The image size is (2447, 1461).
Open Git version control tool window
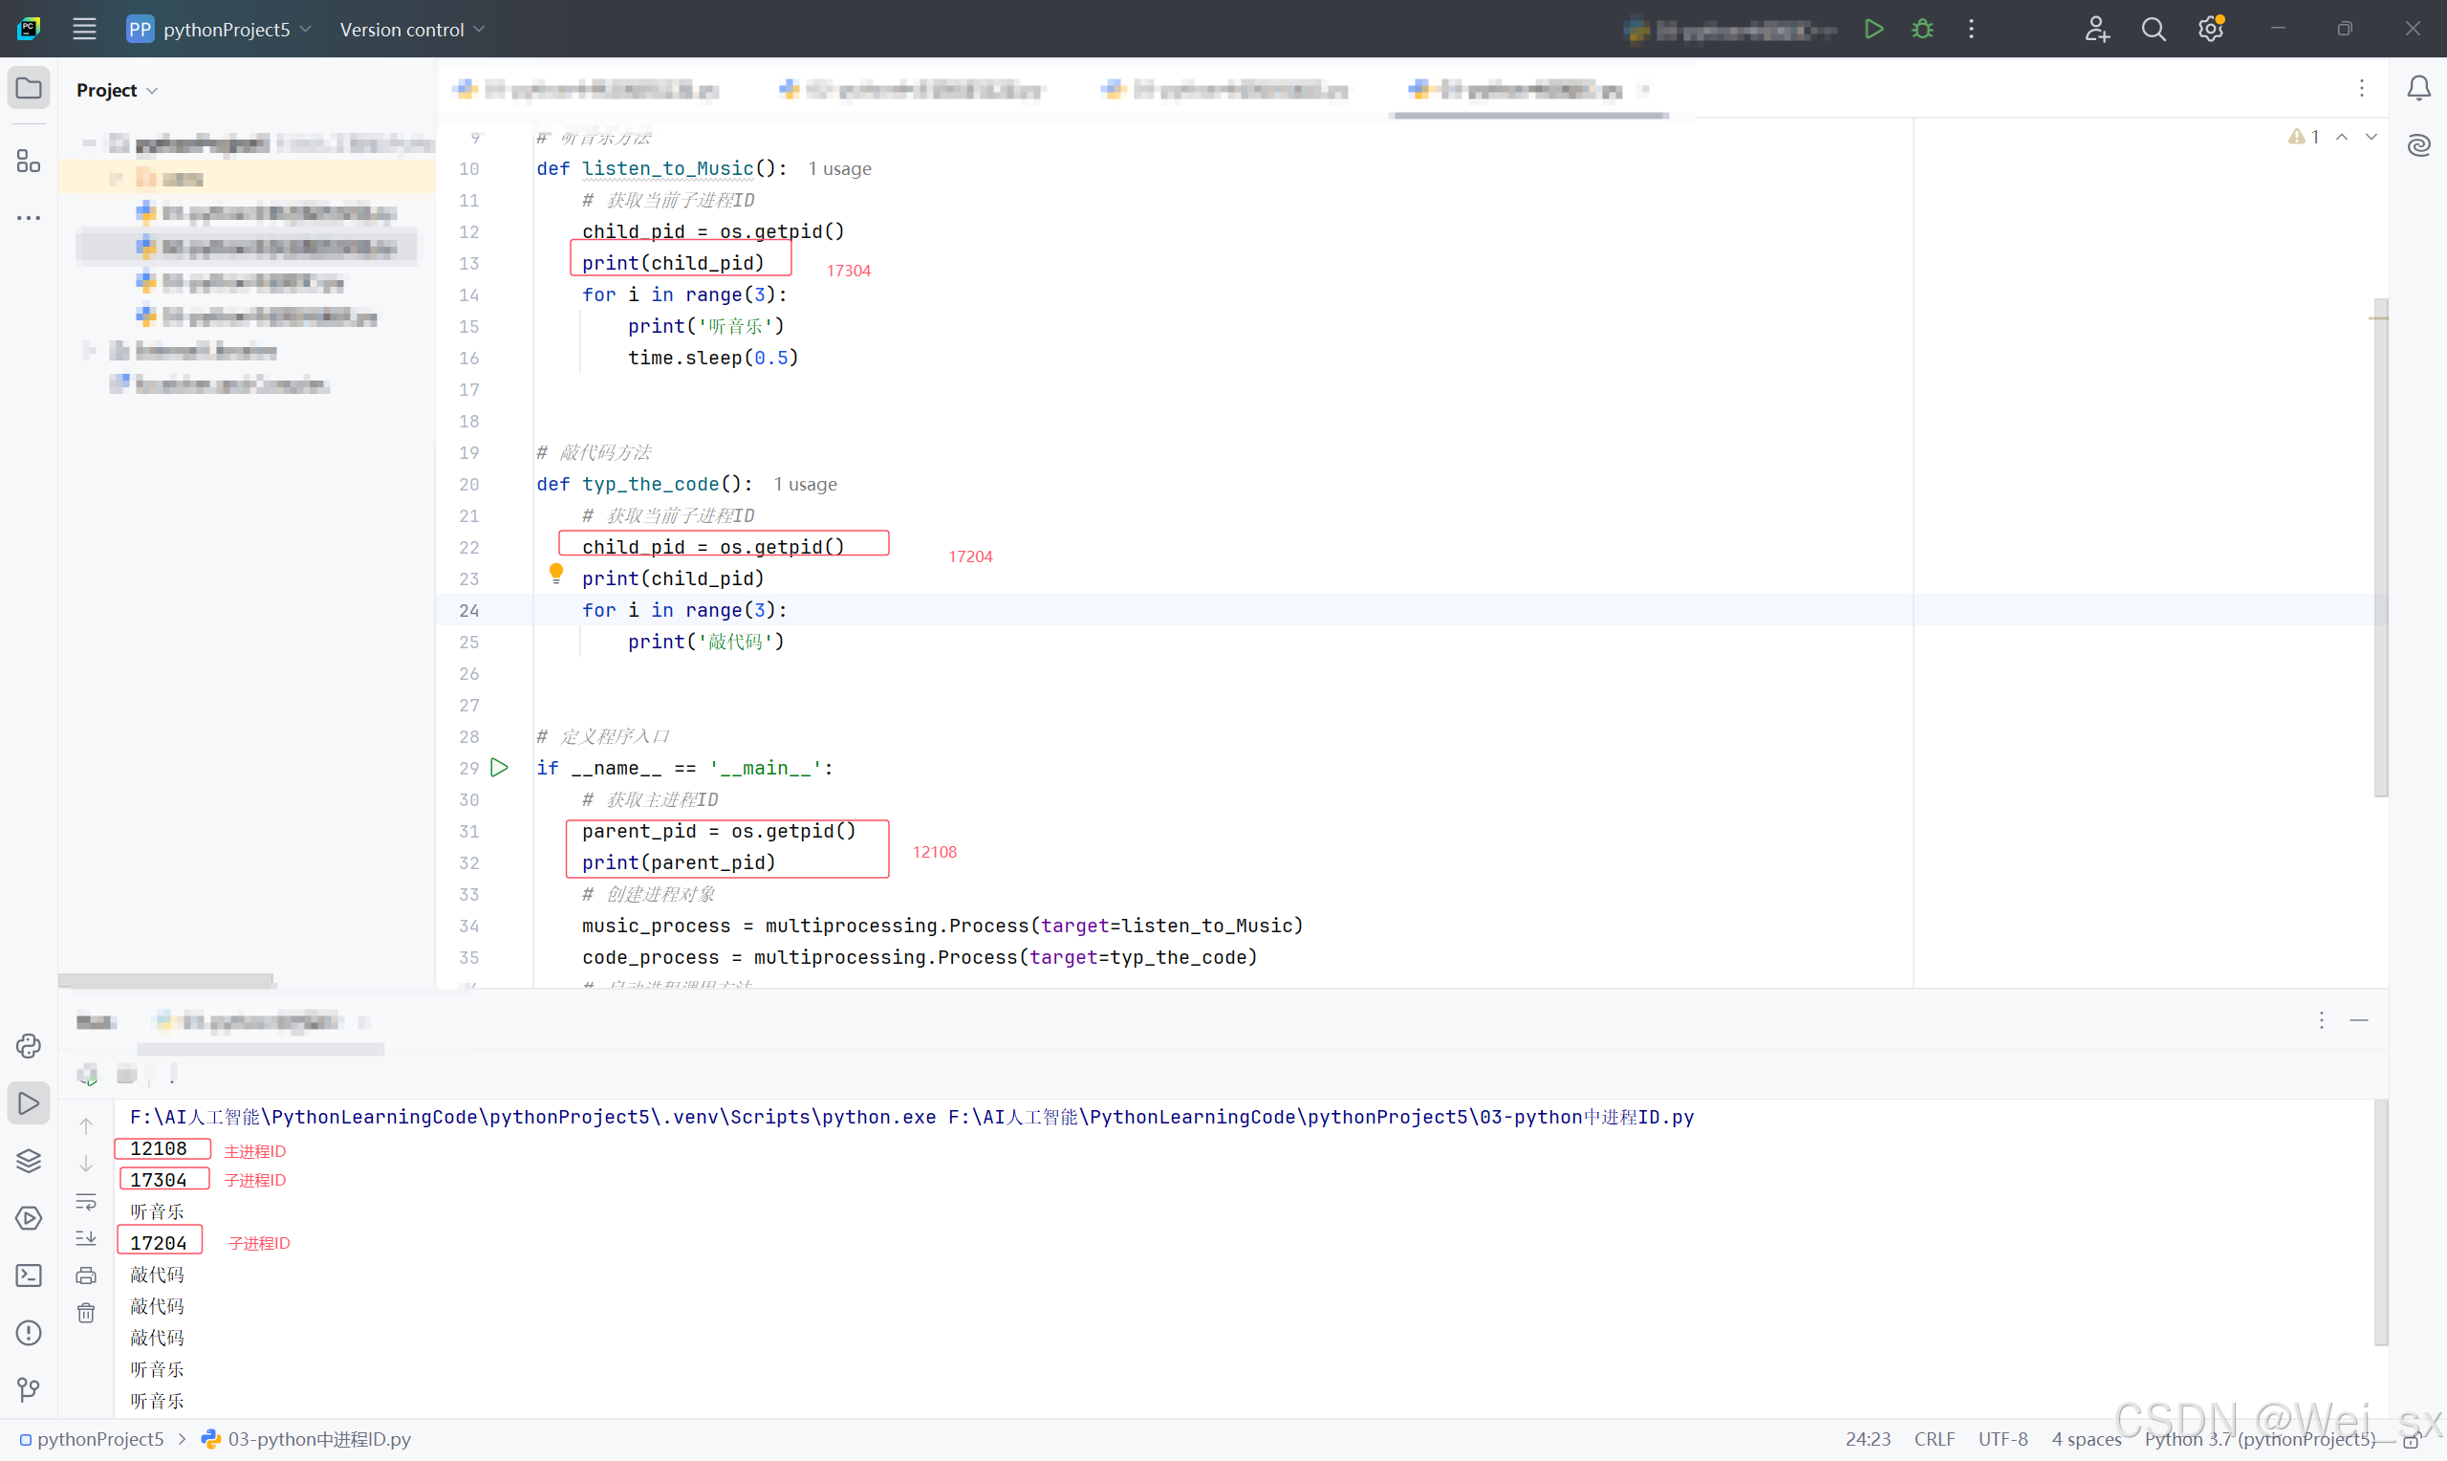click(x=29, y=1390)
